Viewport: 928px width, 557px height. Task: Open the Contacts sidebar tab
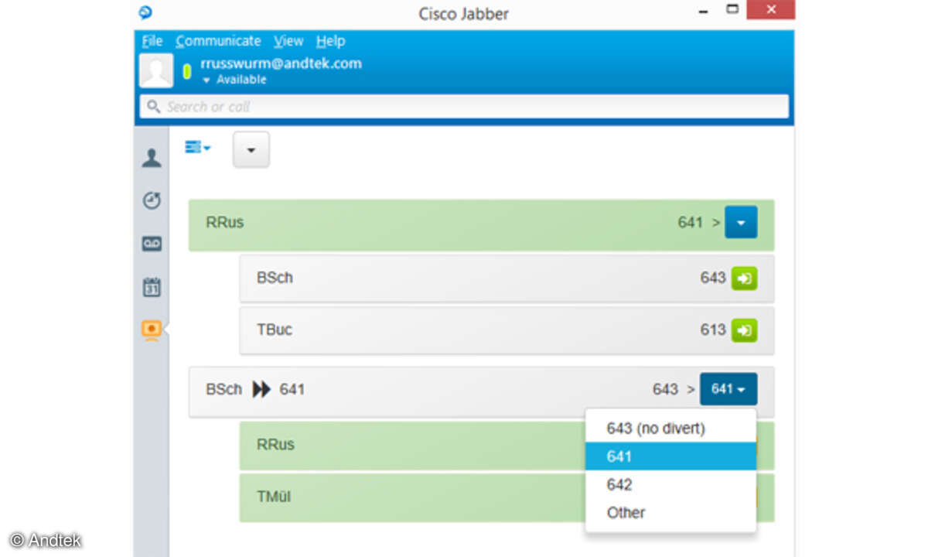coord(152,158)
